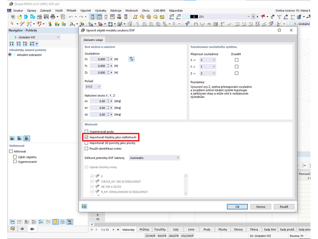The height and width of the screenshot is (239, 318).
Task: Enable the Aktivovat checkbox under Viditelnosti
Action: [x=11, y=151]
